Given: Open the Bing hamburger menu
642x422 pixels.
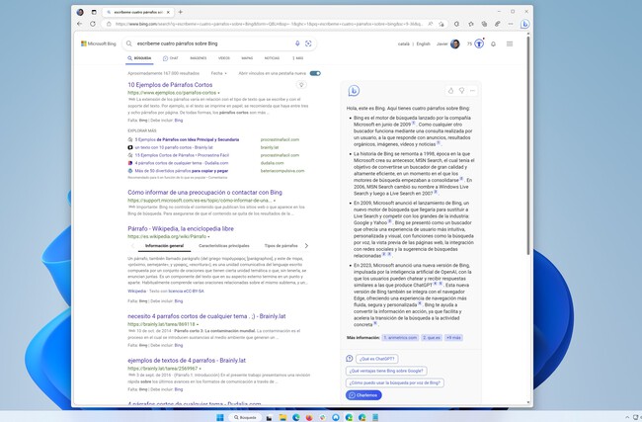Looking at the screenshot, I should pos(510,43).
